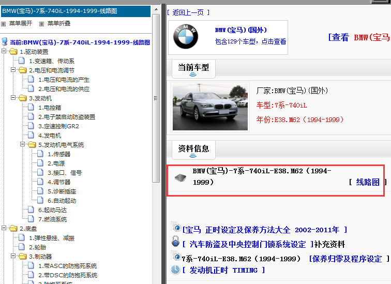
Task: Click the chip icon beside BMW 740iL entry
Action: coord(181,178)
